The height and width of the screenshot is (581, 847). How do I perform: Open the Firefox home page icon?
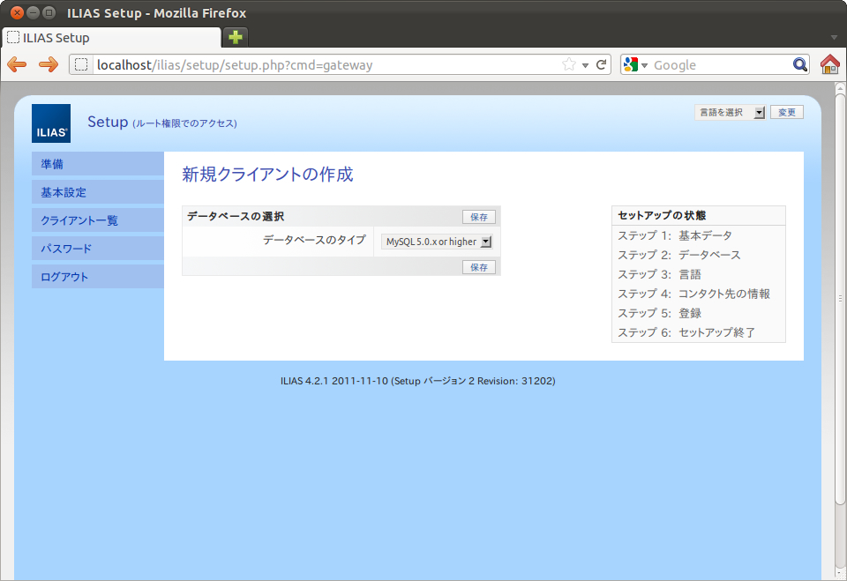click(829, 64)
